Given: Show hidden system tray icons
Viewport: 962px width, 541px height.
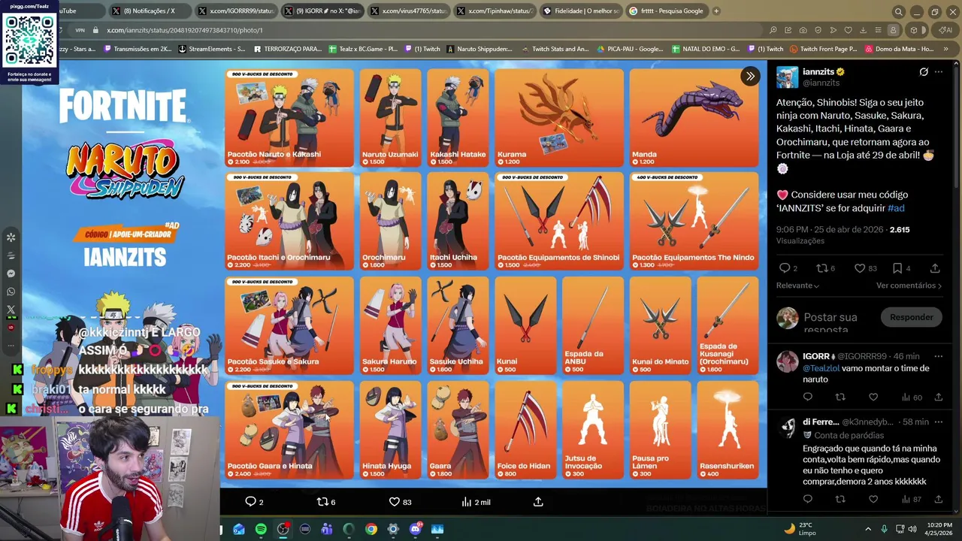Looking at the screenshot, I should (x=868, y=529).
